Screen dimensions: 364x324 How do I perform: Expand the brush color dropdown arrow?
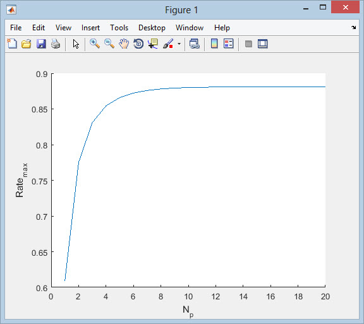179,44
